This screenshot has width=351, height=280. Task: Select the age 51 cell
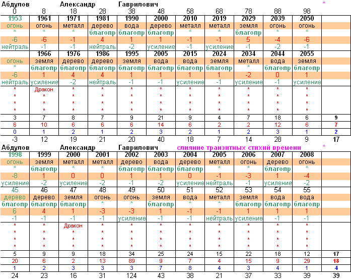(x=190, y=190)
